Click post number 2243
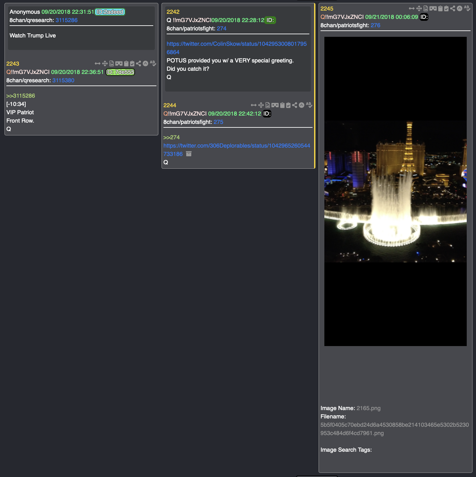 click(x=13, y=64)
